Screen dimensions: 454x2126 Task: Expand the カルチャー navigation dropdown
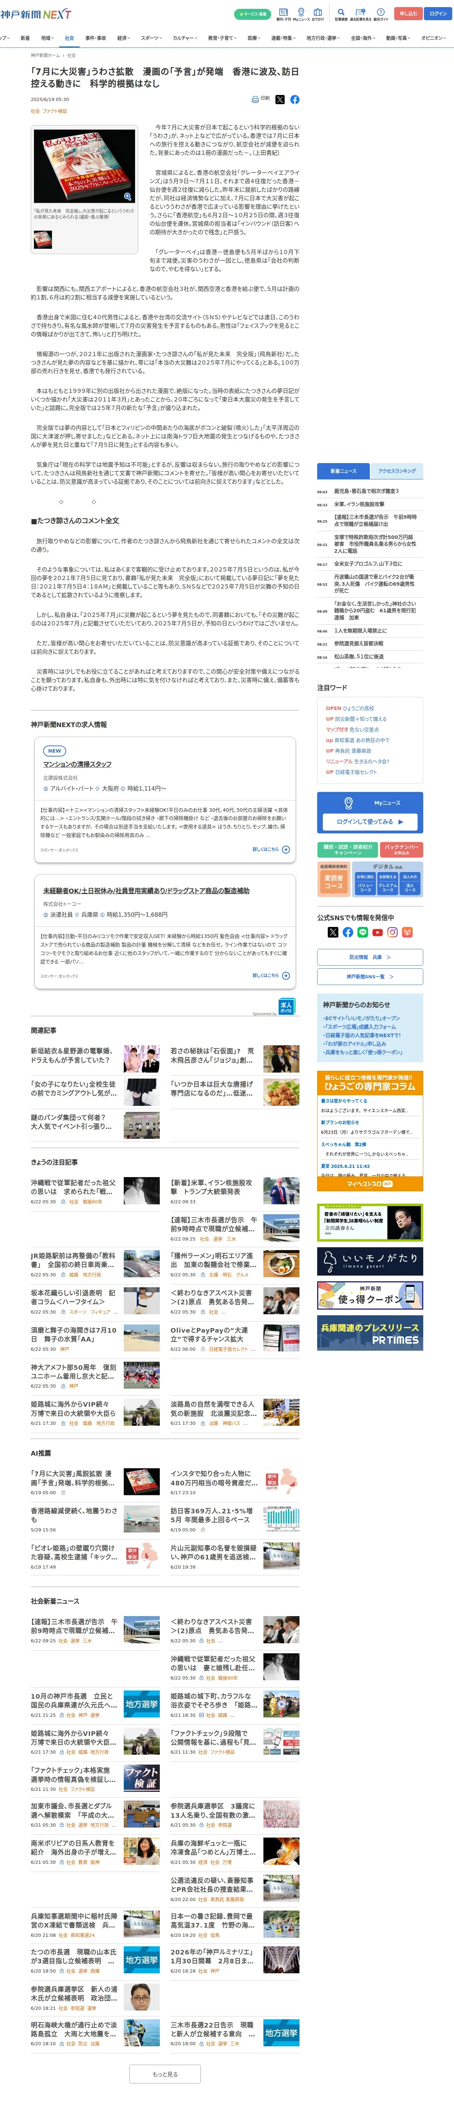tap(185, 38)
